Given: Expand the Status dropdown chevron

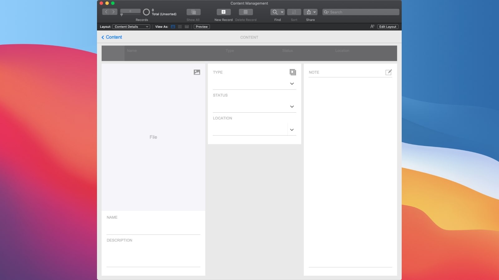Looking at the screenshot, I should pyautogui.click(x=292, y=107).
